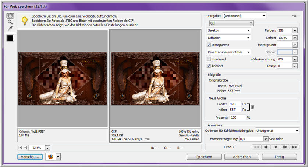Screen dimensions: 308x167
Task: Click the Abbrechen button
Action: point(242,157)
